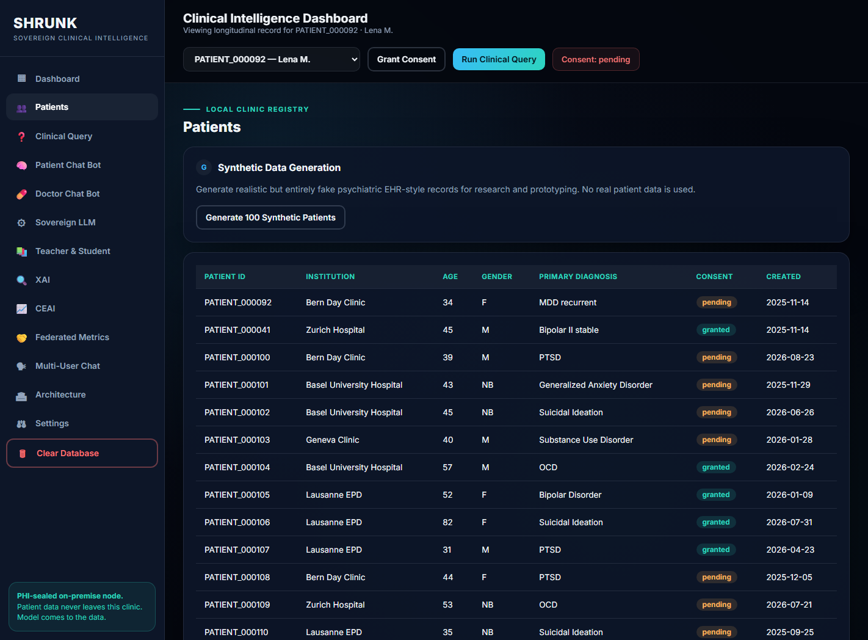Image resolution: width=868 pixels, height=640 pixels.
Task: Open the Clinical Query page
Action: pos(82,136)
